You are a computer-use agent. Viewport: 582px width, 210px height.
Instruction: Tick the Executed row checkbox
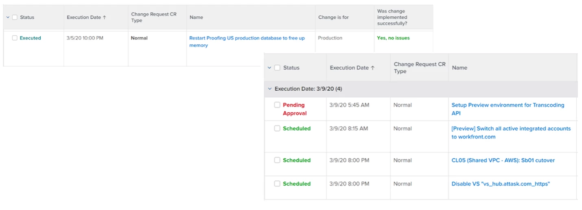point(15,38)
